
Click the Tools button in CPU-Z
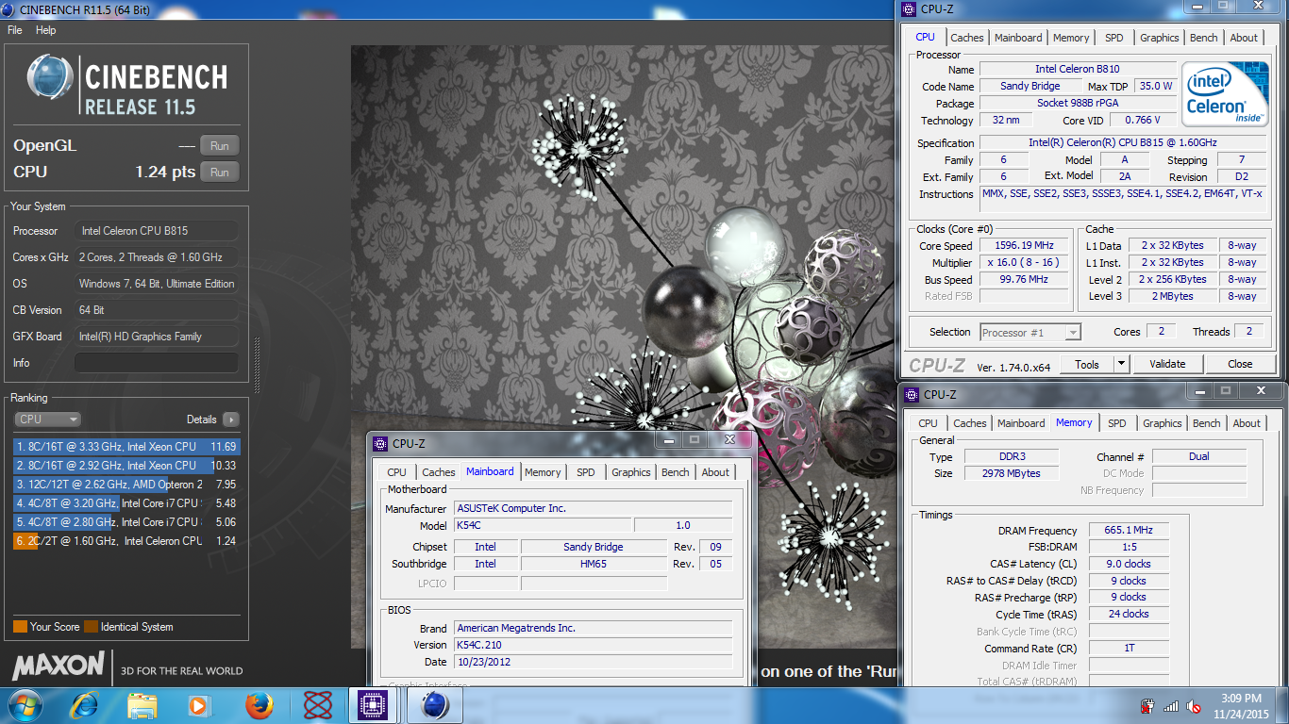click(1087, 364)
